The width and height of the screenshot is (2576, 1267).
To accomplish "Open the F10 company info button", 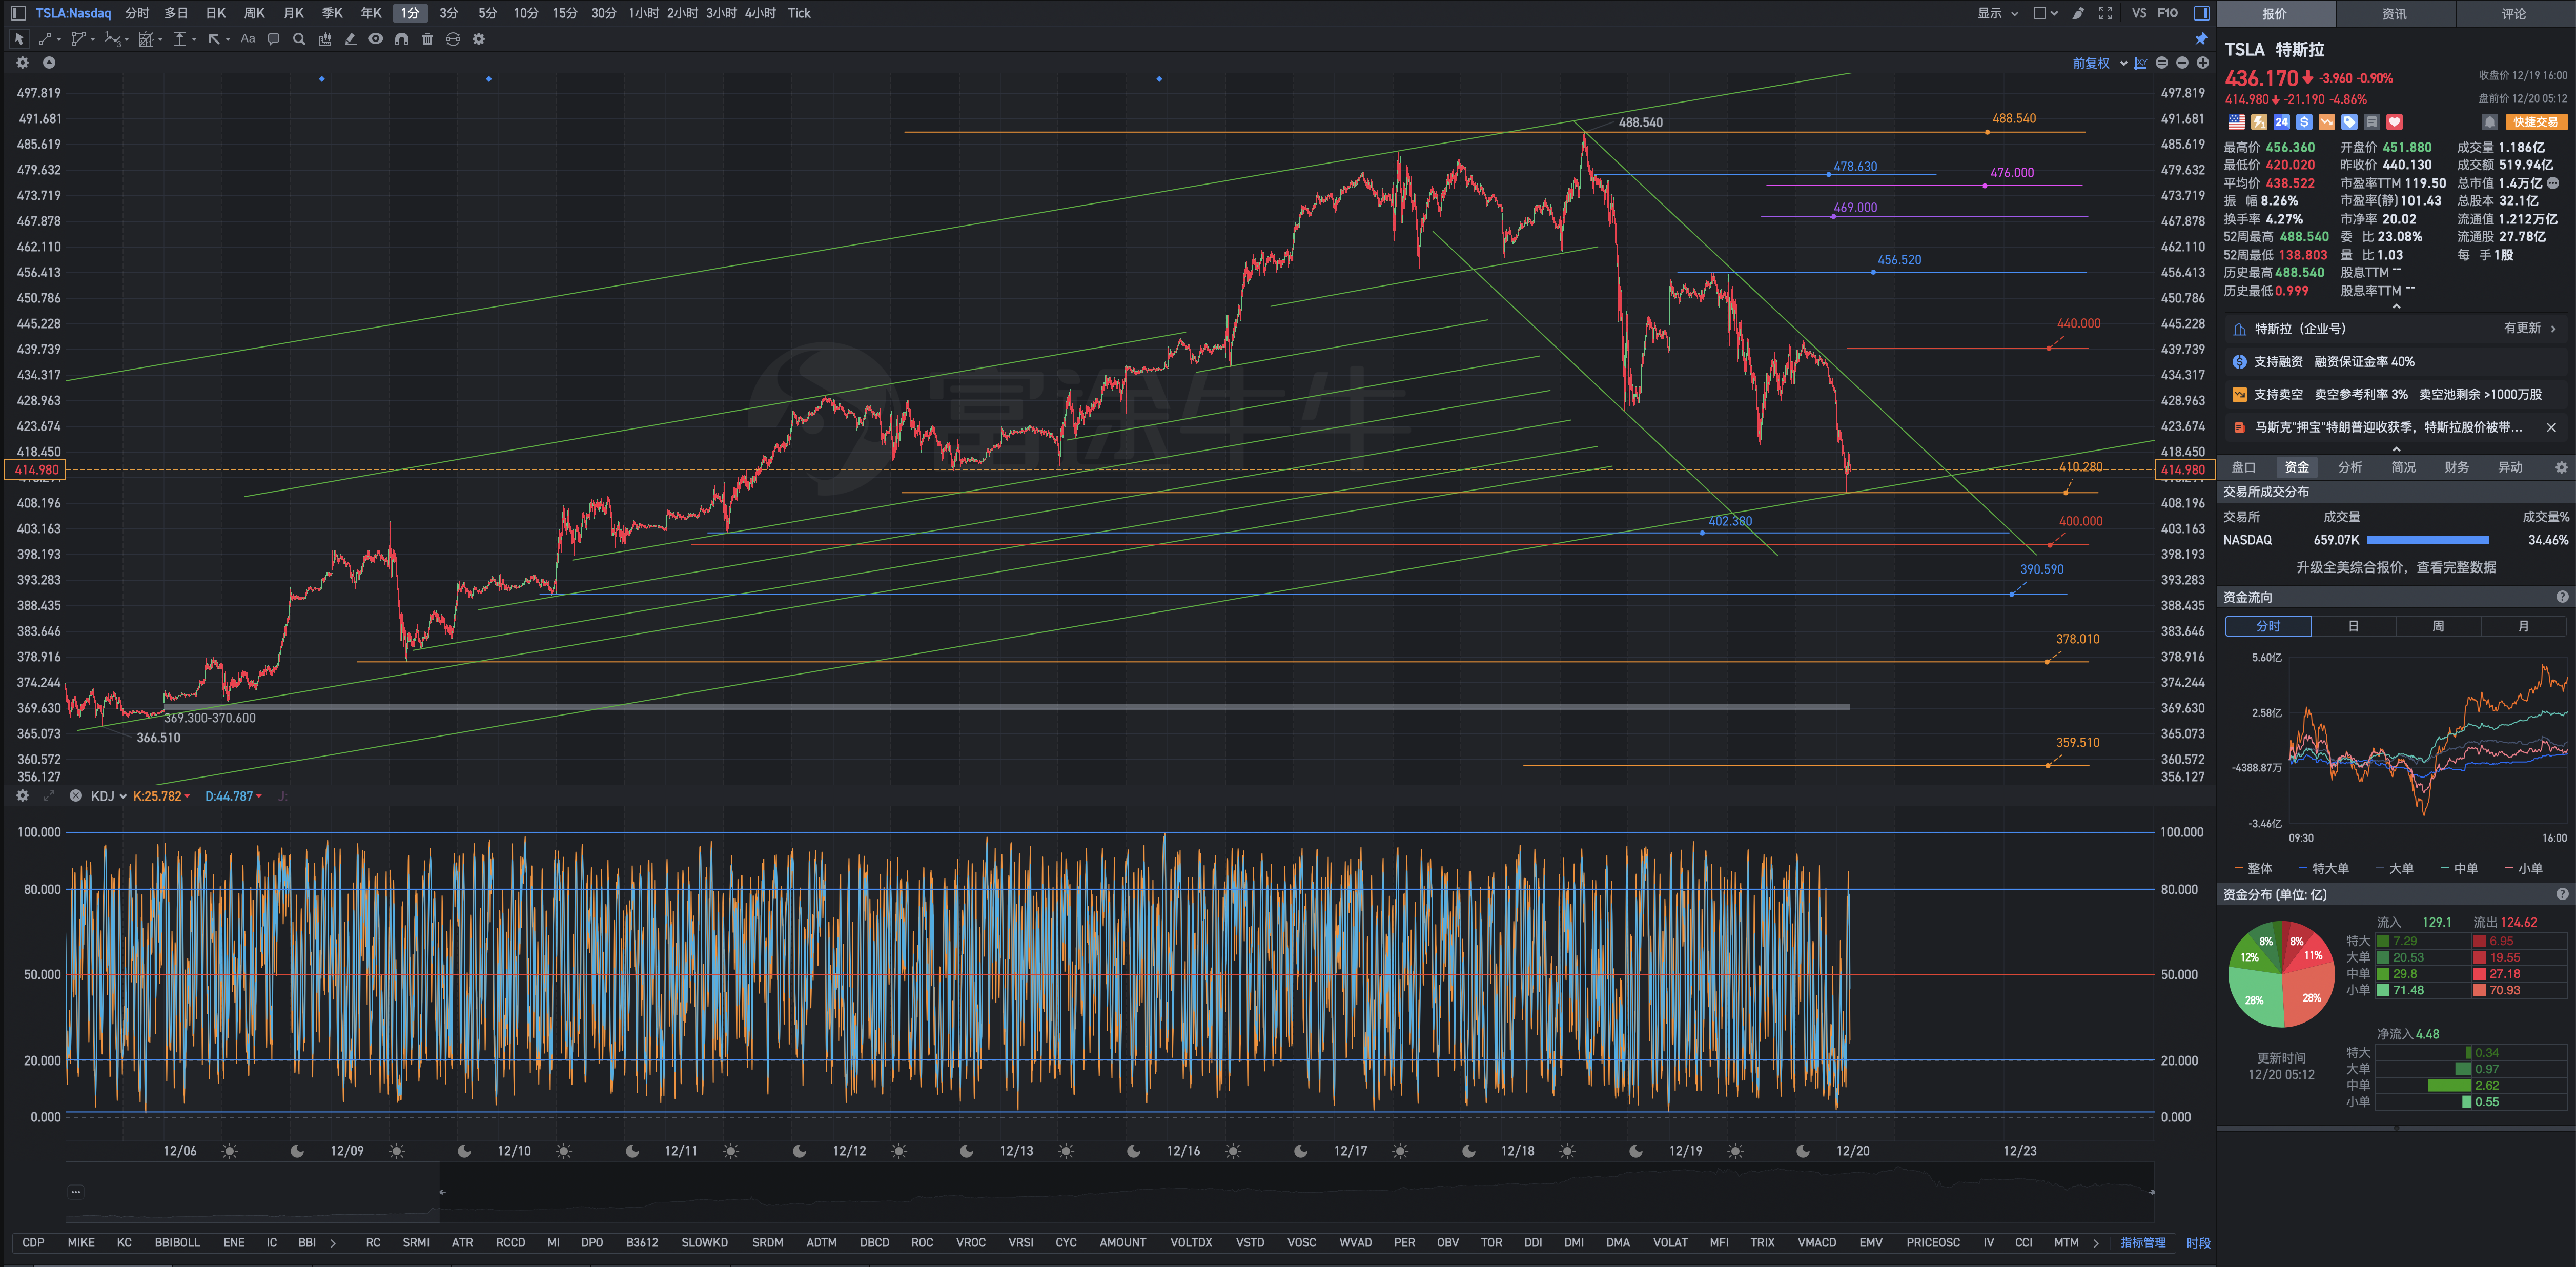I will click(2167, 13).
